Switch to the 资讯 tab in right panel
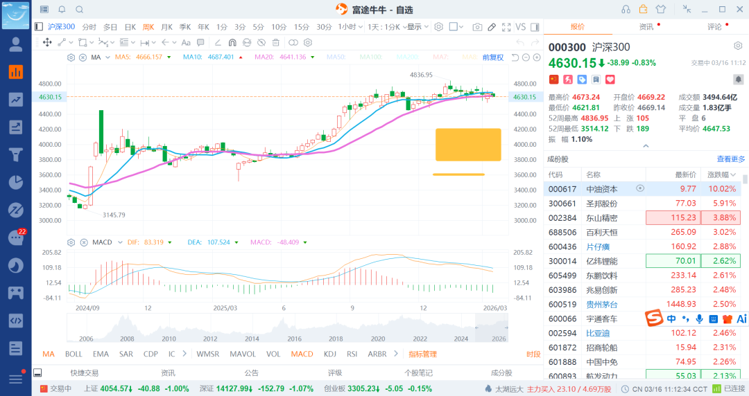The height and width of the screenshot is (396, 749). [646, 27]
